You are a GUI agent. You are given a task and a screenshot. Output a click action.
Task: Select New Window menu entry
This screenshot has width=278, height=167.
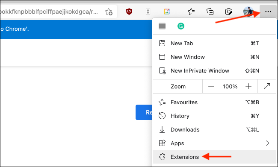click(215, 57)
